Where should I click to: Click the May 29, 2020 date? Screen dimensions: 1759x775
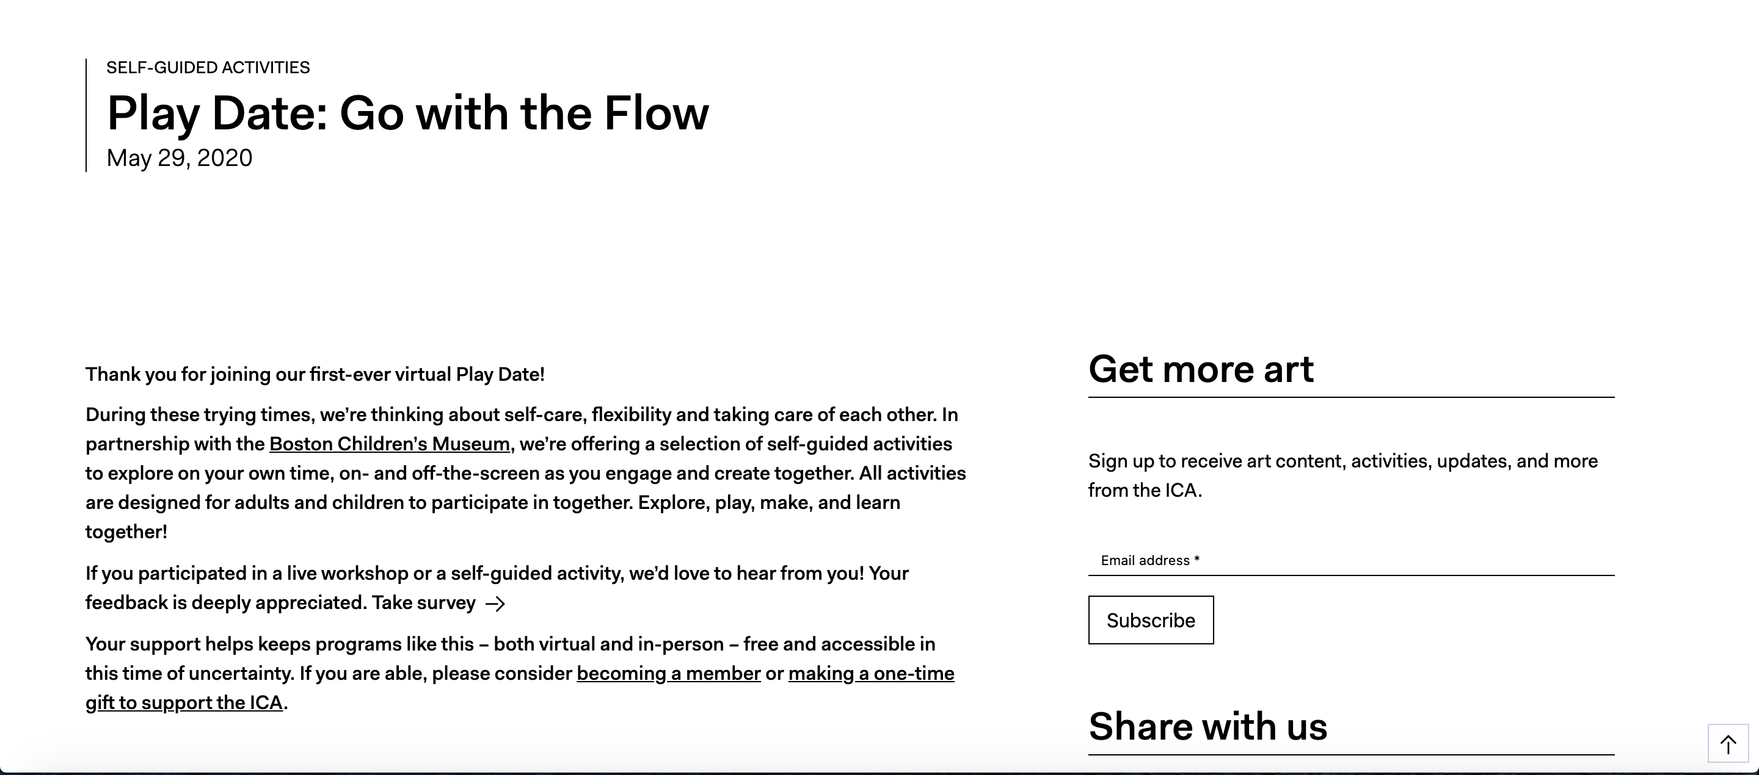click(179, 158)
